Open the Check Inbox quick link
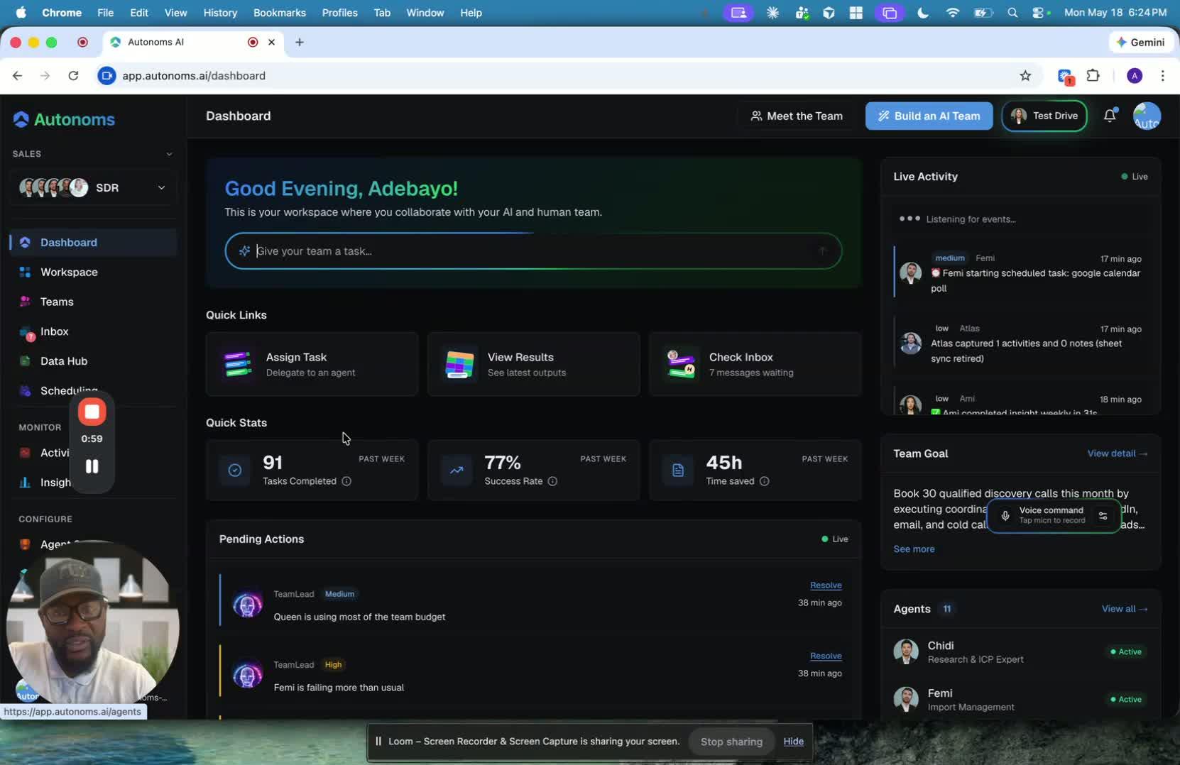This screenshot has height=765, width=1180. pos(755,364)
